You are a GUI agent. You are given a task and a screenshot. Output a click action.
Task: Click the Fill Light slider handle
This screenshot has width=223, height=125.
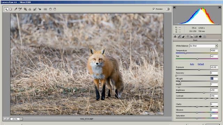coord(180,81)
